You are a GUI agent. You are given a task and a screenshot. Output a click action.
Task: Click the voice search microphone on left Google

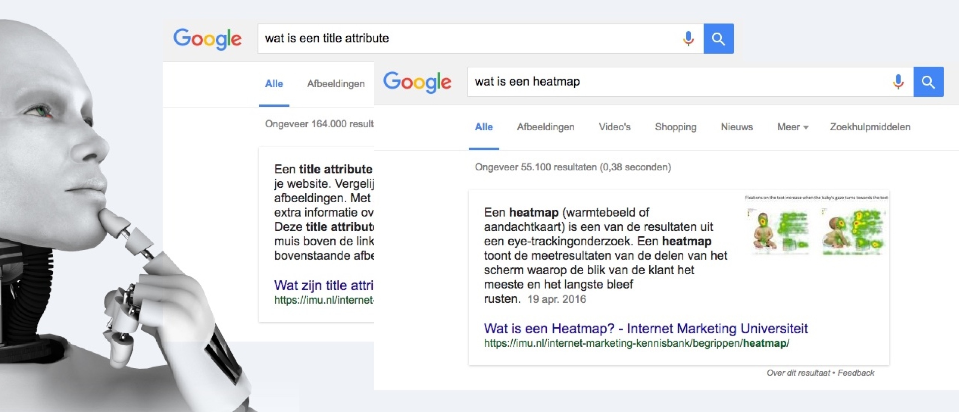pos(685,39)
